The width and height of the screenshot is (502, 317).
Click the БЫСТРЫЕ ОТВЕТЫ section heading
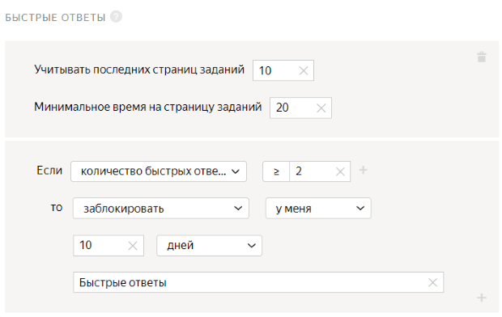click(x=55, y=17)
